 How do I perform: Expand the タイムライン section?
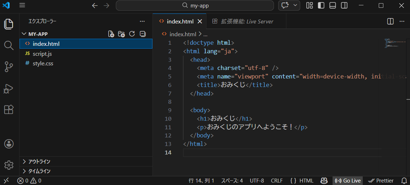point(39,171)
